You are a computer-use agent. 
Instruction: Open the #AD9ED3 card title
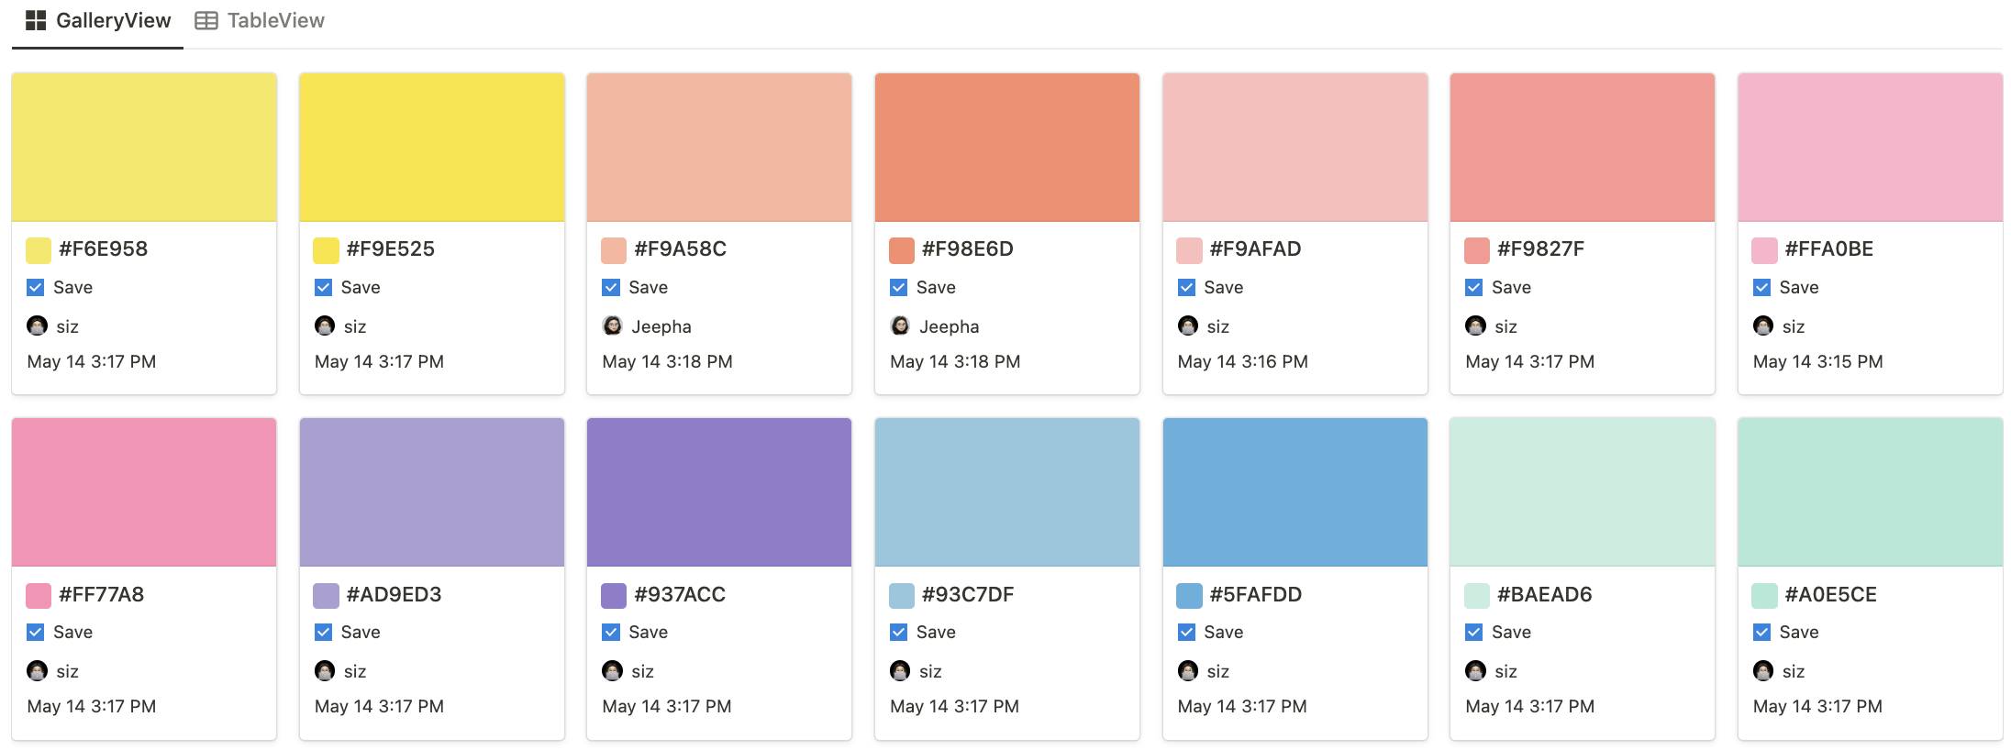(x=394, y=595)
